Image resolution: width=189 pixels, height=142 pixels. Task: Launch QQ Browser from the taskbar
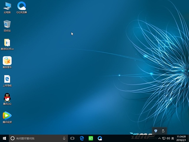click(100, 138)
